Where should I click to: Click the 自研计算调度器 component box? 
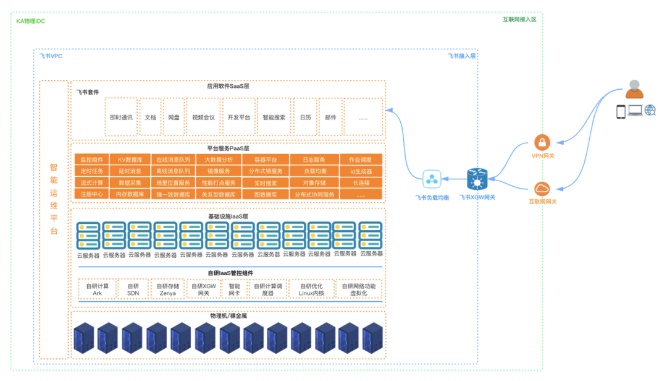[268, 289]
